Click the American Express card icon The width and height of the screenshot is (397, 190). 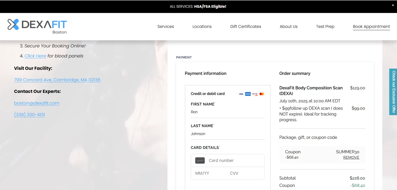tap(248, 94)
